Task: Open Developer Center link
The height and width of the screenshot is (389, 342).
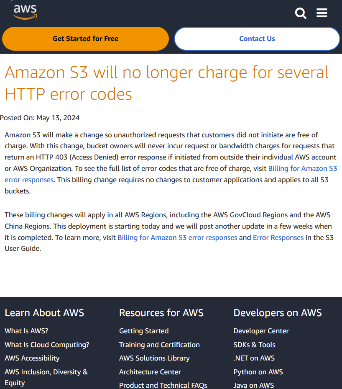Action: pyautogui.click(x=261, y=331)
